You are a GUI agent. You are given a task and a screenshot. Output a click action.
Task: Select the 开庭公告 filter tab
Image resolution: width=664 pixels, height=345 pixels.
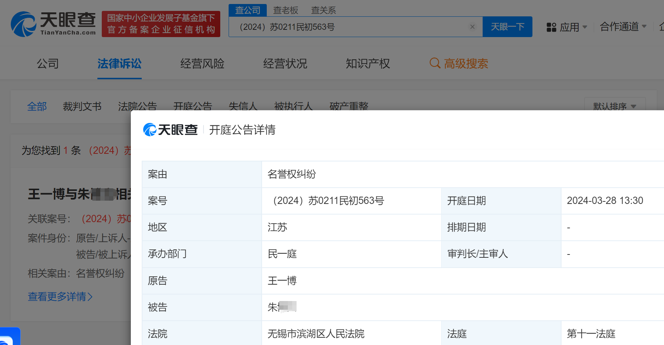coord(193,106)
